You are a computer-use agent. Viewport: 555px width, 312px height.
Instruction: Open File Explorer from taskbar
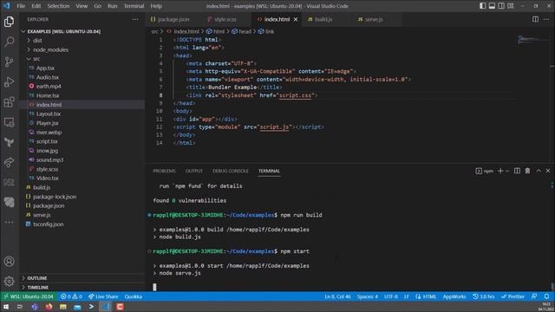63,307
